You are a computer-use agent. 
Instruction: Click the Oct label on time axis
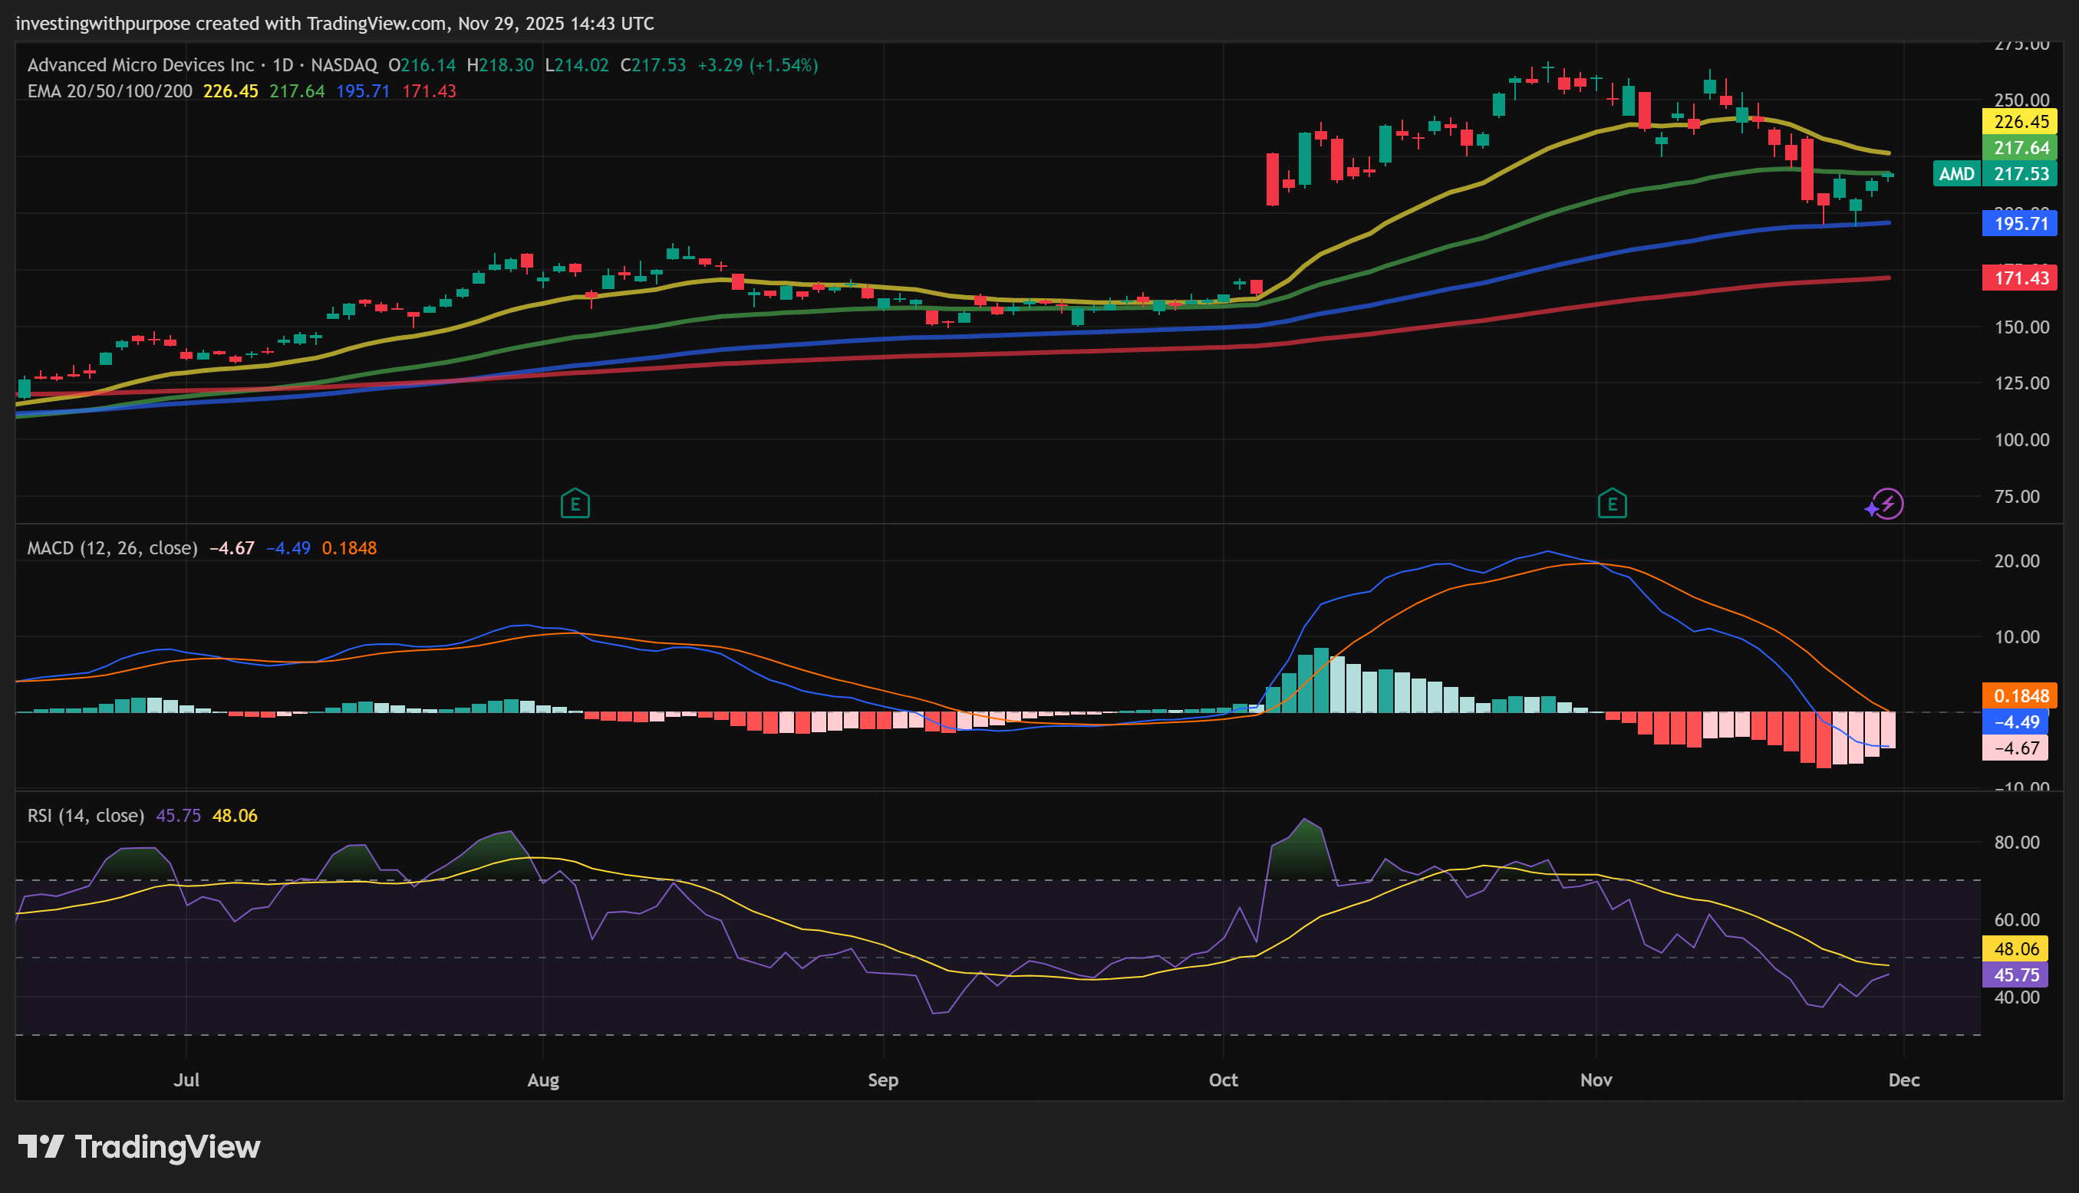[1223, 1080]
